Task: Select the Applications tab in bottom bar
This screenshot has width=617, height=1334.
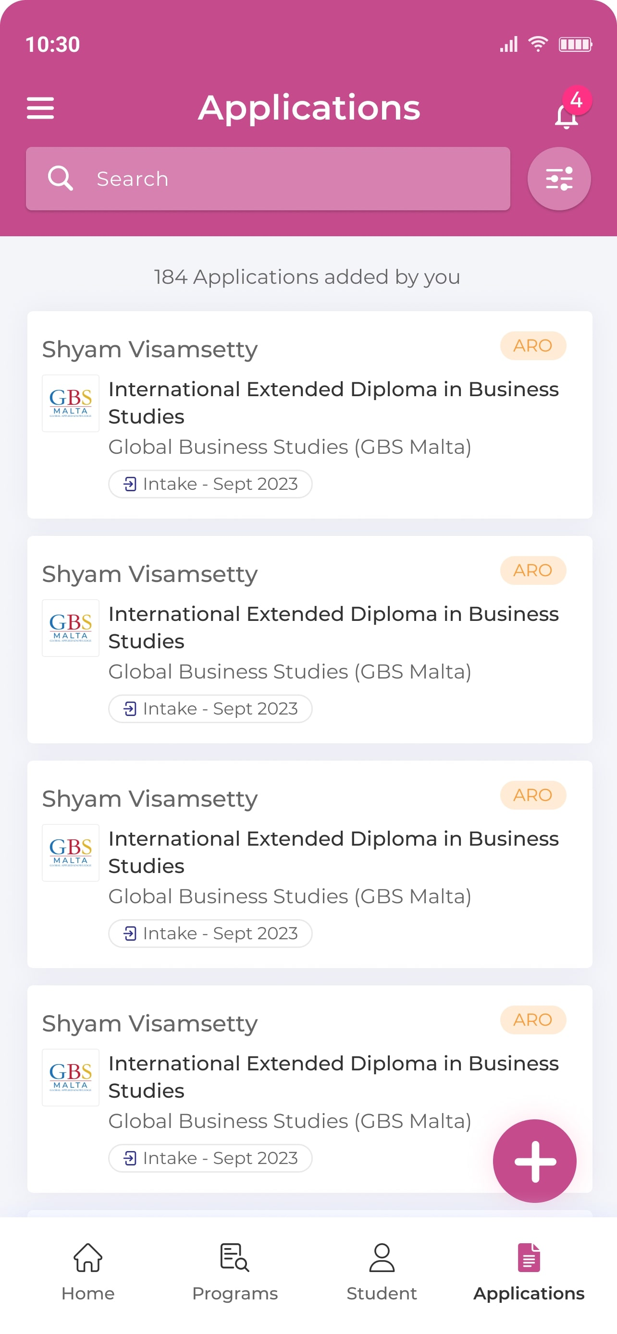Action: point(529,1273)
